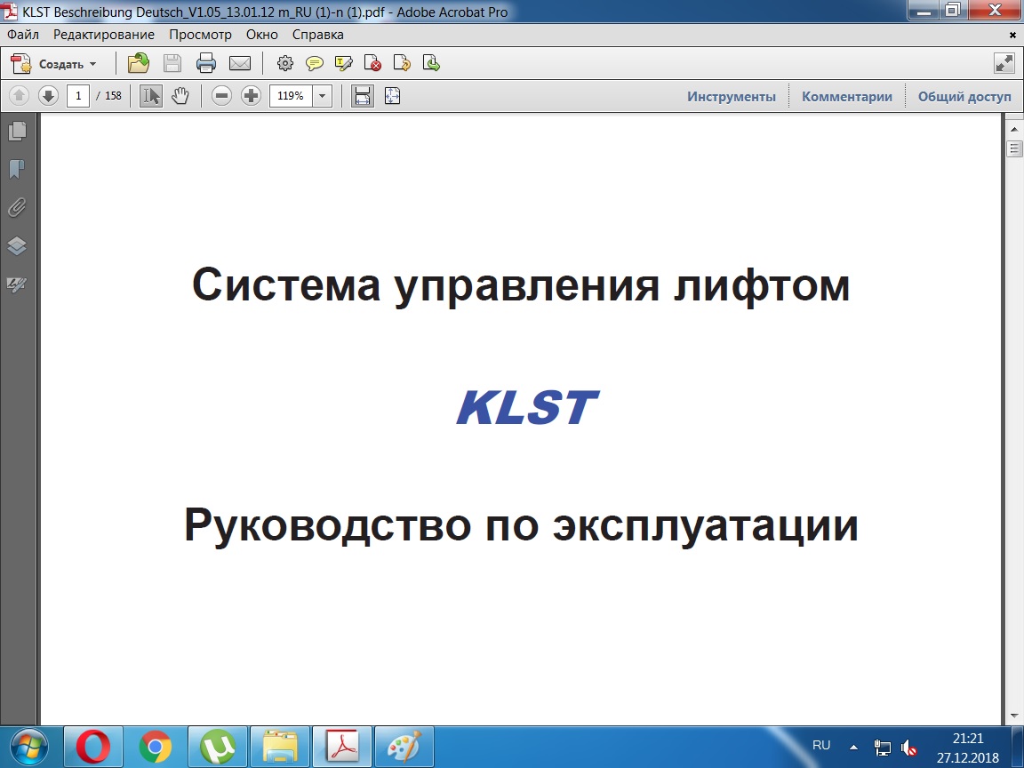Open volume tray icon
The height and width of the screenshot is (768, 1024).
coord(908,748)
